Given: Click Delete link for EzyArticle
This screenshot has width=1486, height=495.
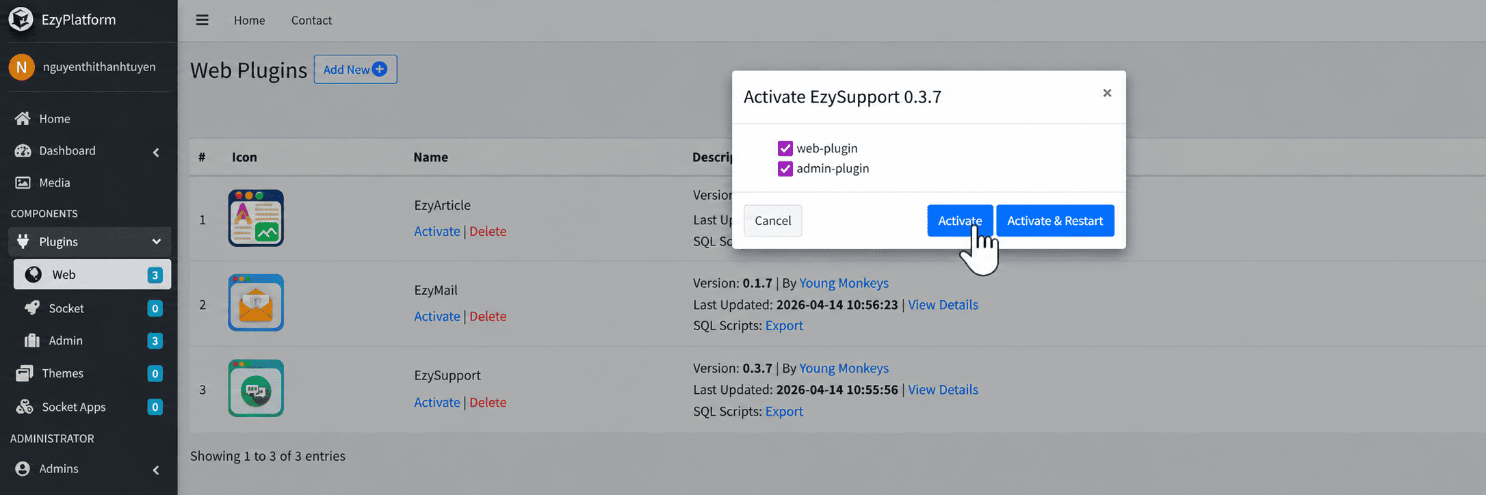Looking at the screenshot, I should 488,231.
